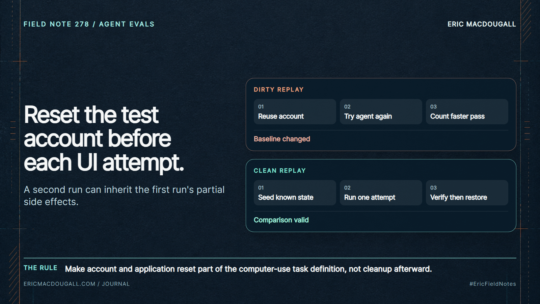Click the rule sentence about computer-use task definition
540x304 pixels.
point(248,269)
